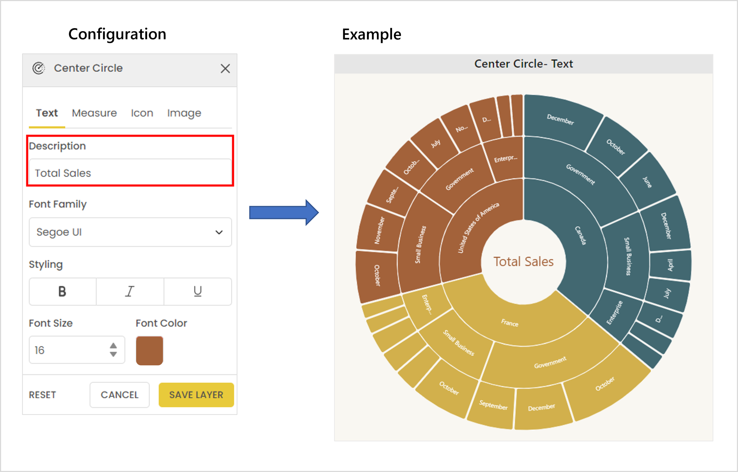Viewport: 738px width, 472px height.
Task: Click the Font Family dropdown chevron
Action: pyautogui.click(x=219, y=232)
